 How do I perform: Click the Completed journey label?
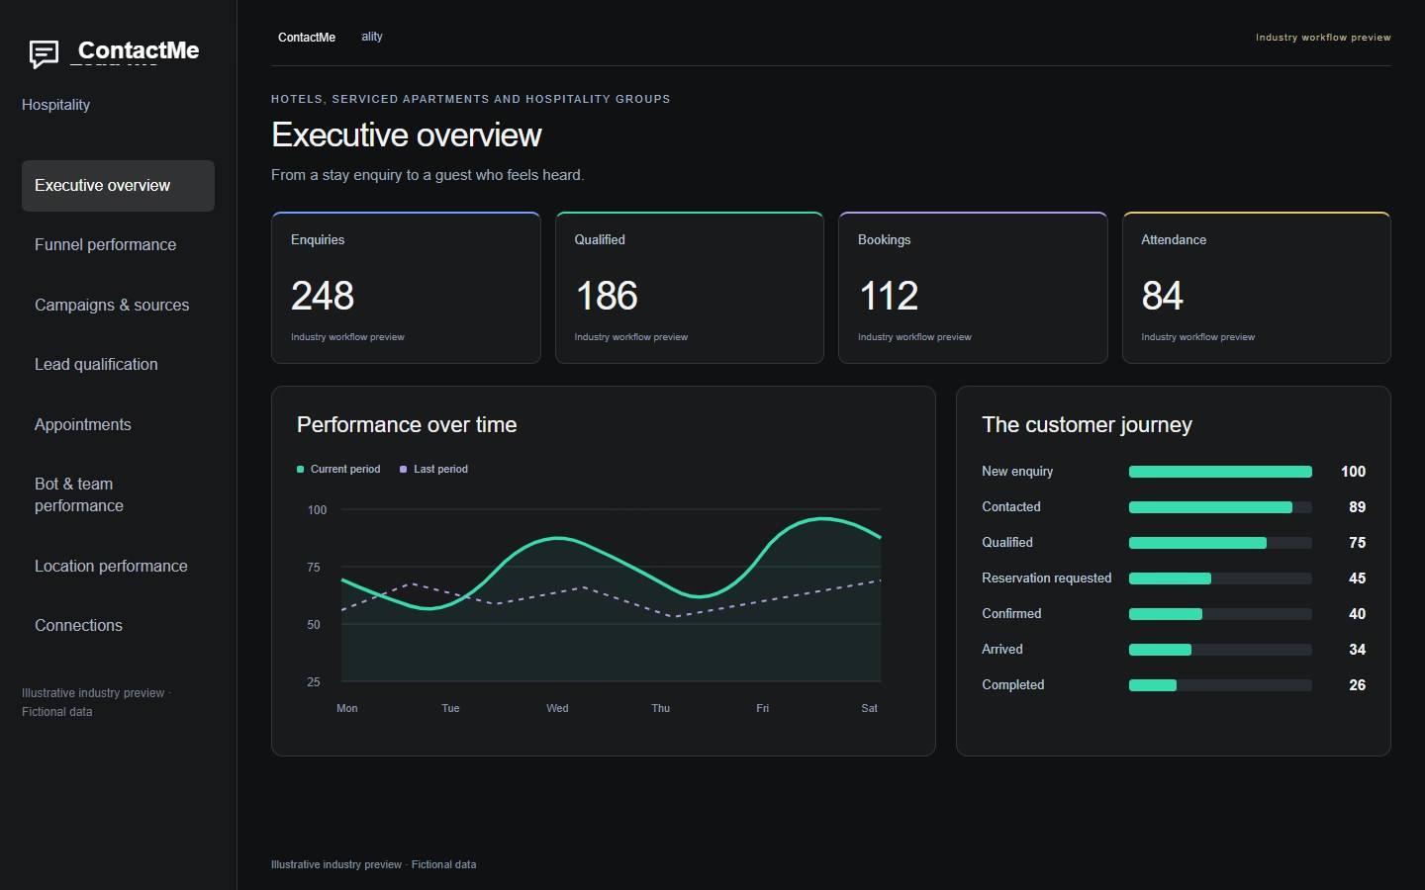(x=1013, y=685)
